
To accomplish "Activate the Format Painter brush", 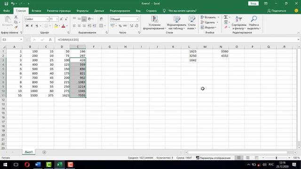I will pos(16,27).
